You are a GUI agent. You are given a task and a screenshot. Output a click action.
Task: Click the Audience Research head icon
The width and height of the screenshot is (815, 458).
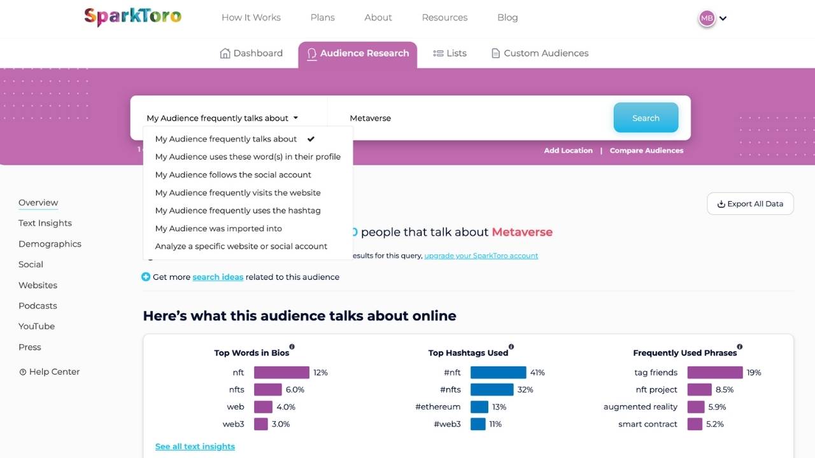311,54
